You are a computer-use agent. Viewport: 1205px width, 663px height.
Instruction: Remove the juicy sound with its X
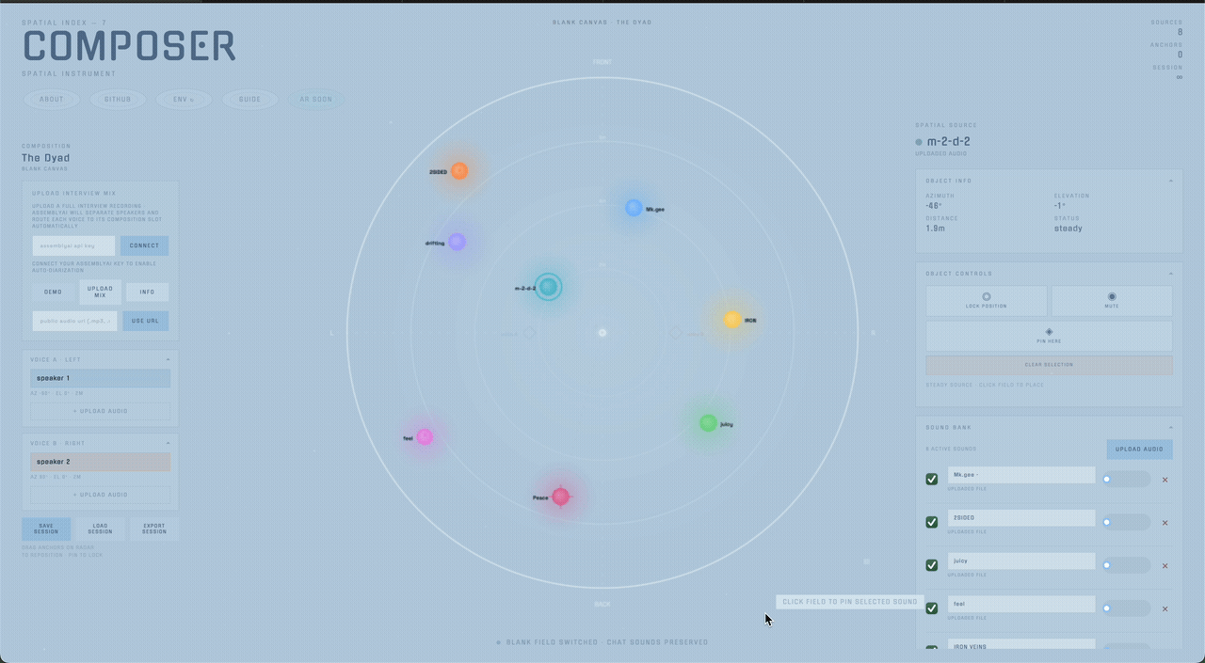click(1165, 566)
